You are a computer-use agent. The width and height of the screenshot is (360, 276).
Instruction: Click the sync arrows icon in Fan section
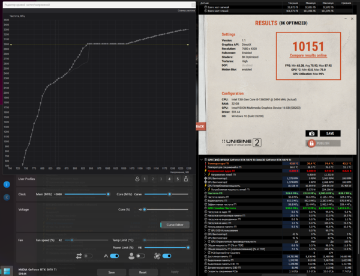coord(79,256)
